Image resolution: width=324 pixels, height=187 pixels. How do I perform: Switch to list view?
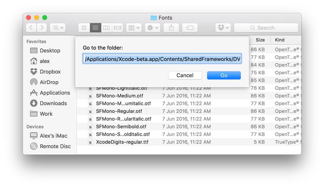(x=95, y=28)
